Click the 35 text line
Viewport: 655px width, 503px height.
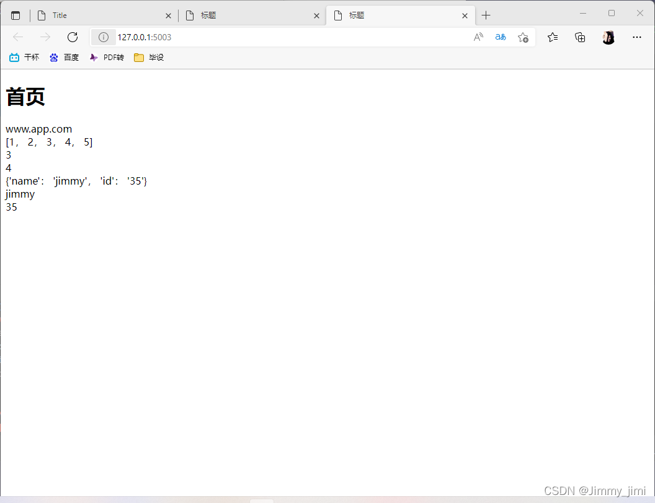click(11, 208)
